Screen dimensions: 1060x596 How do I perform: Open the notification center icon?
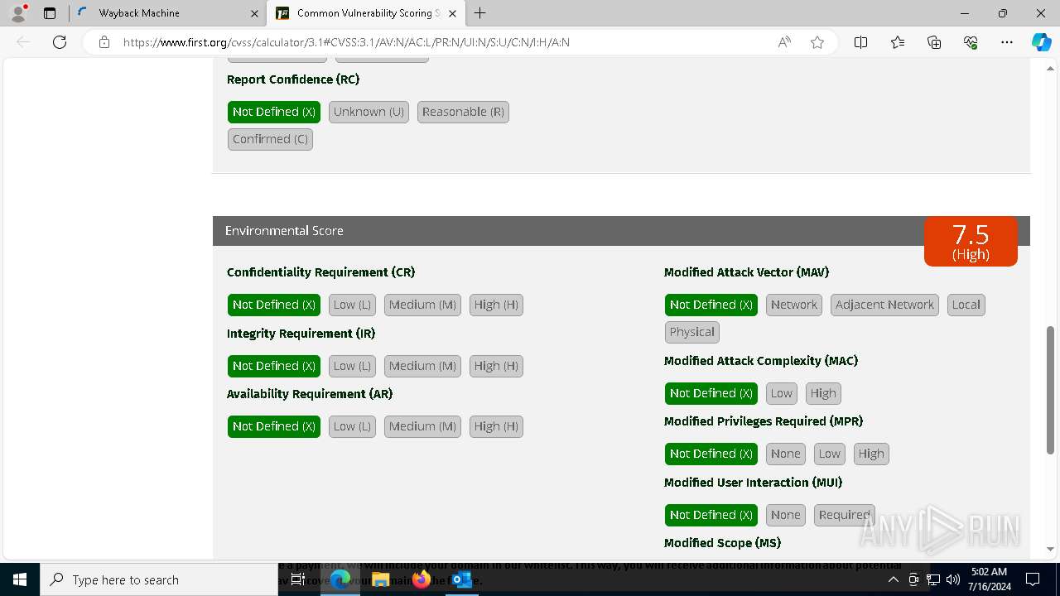point(1033,579)
